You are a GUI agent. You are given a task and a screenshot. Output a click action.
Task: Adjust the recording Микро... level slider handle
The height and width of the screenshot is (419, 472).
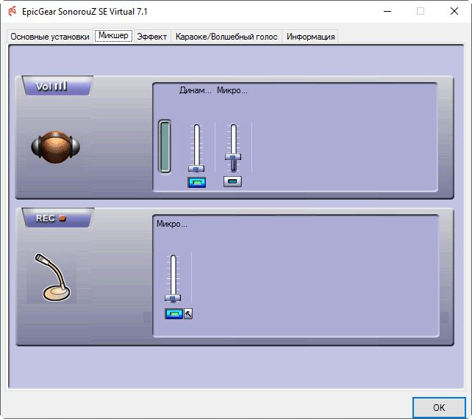tap(173, 298)
